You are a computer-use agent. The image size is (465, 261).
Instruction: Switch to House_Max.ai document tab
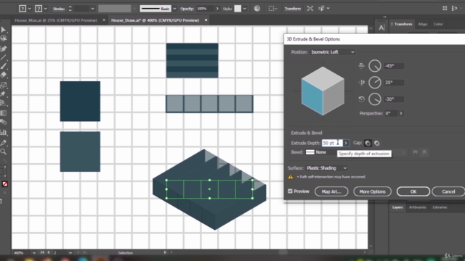[x=56, y=20]
